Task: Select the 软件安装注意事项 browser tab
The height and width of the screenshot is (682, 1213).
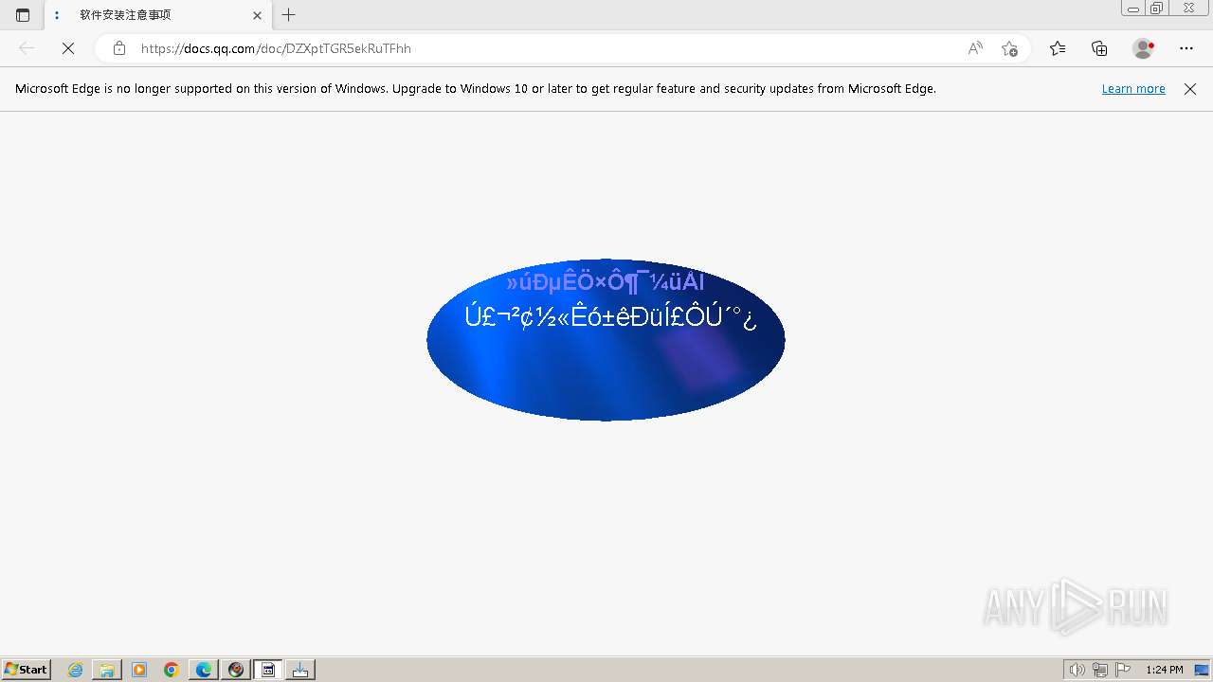Action: tap(157, 15)
